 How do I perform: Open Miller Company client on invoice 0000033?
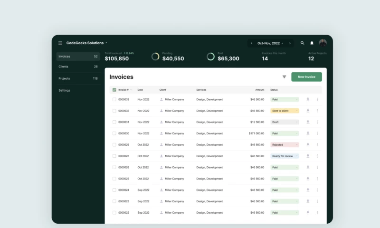click(x=174, y=99)
